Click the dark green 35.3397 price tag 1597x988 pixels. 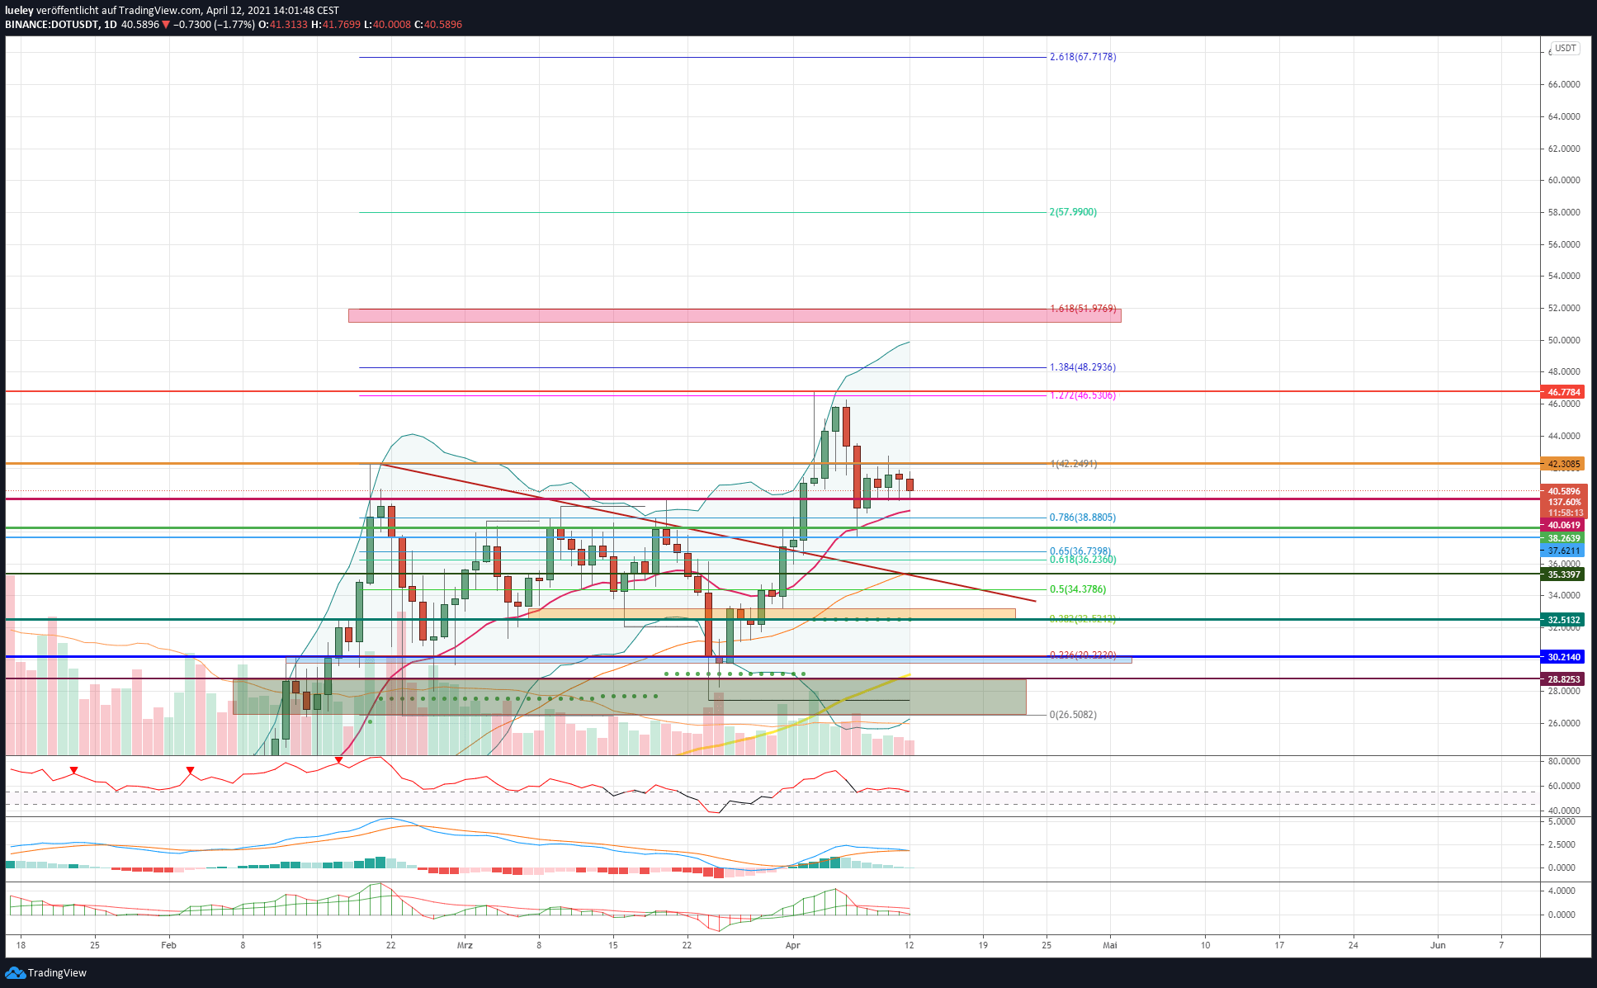point(1564,574)
